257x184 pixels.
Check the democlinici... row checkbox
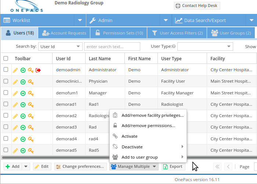point(6,81)
